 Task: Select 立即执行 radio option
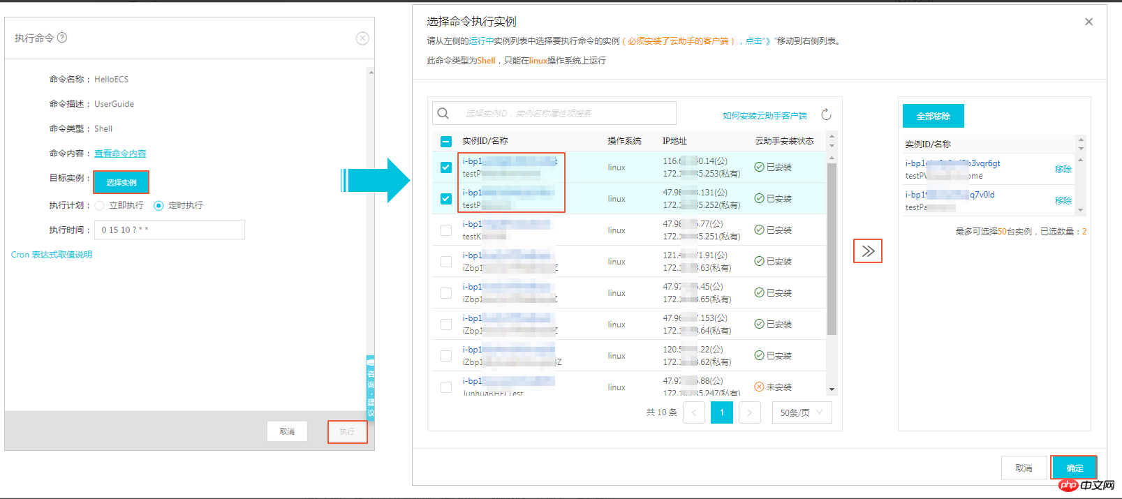tap(99, 206)
